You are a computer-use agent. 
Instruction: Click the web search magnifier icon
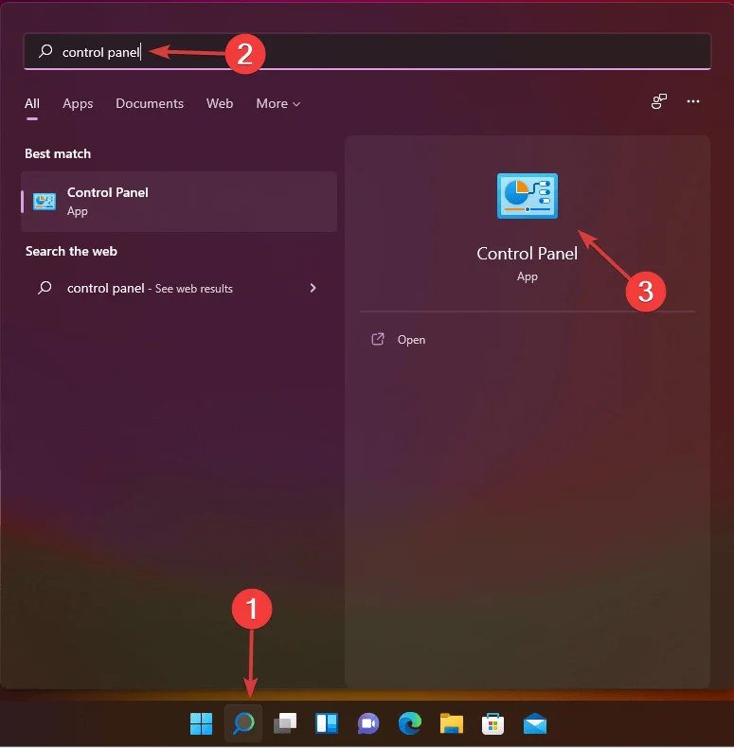point(45,288)
